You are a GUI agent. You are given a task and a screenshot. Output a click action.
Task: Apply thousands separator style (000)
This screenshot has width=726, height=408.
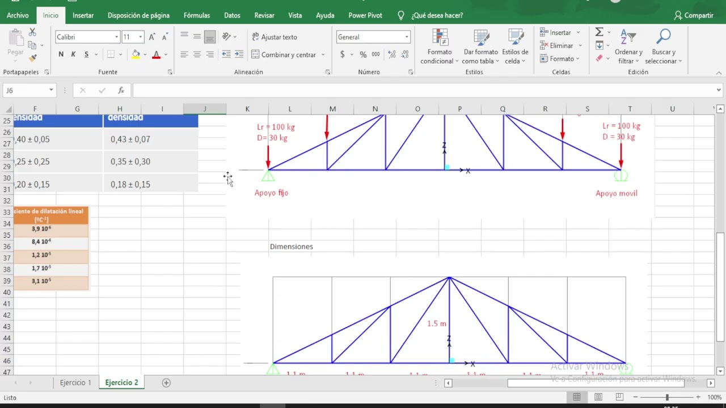point(377,54)
